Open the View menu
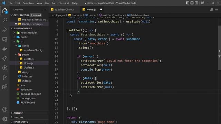The height and width of the screenshot is (124, 221). (39, 3)
